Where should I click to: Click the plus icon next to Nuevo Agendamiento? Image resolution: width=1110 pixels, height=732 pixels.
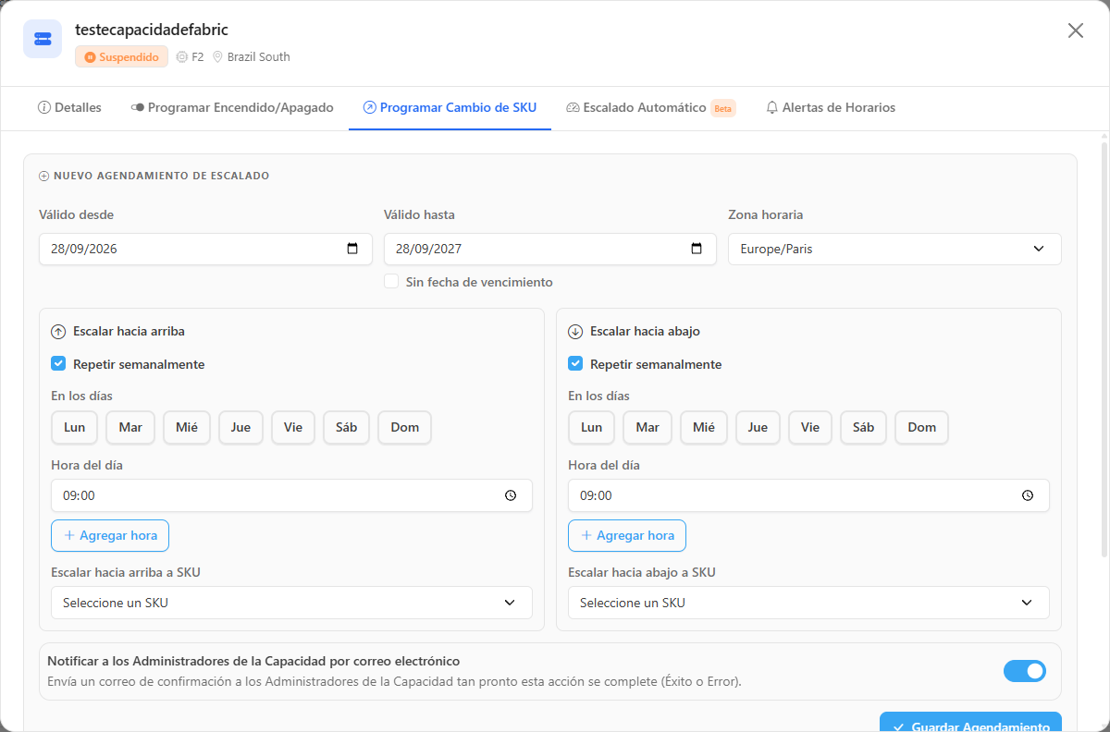pos(44,176)
